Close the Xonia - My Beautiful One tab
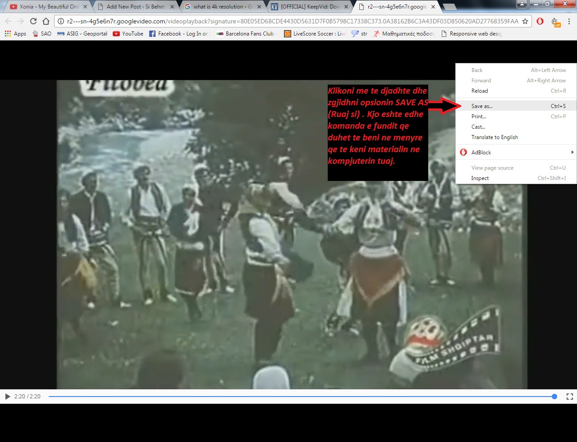The image size is (577, 442). point(85,7)
